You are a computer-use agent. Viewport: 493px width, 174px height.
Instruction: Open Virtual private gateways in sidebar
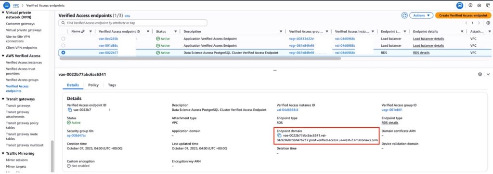(x=24, y=30)
